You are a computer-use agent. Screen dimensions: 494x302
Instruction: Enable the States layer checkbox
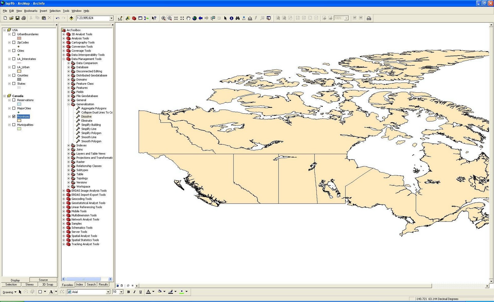[14, 83]
